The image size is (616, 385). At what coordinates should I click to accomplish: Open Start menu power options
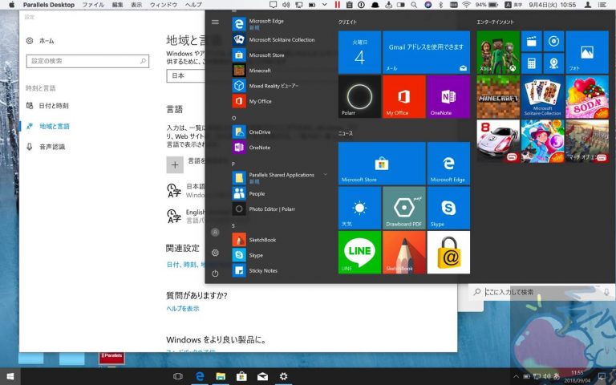[215, 274]
